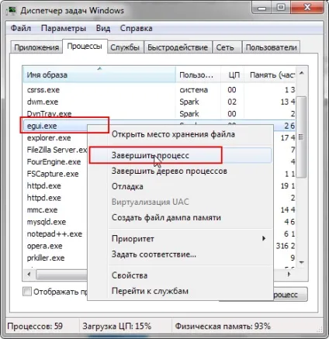Click the vertical scrollbar down arrow
The image size is (329, 339).
(x=302, y=262)
